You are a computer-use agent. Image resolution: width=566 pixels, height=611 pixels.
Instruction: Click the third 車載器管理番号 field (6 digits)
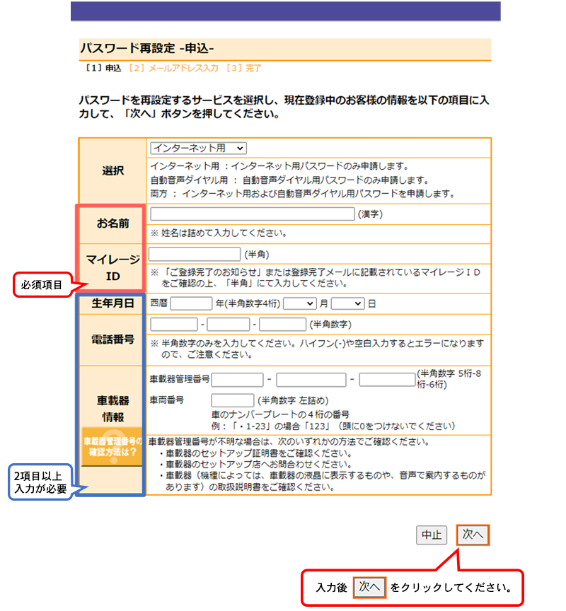pyautogui.click(x=387, y=380)
